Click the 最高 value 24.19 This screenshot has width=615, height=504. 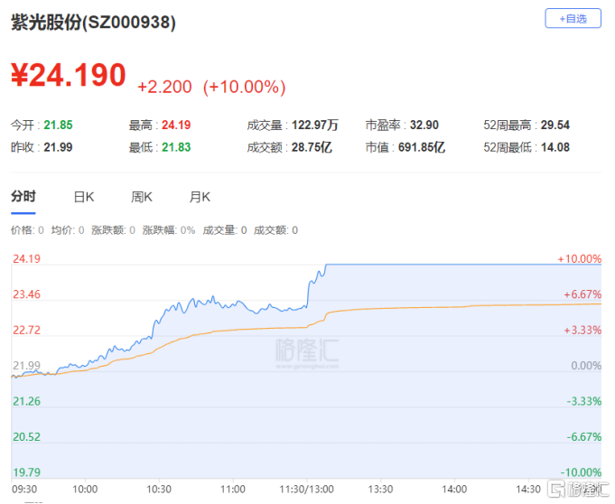click(176, 126)
